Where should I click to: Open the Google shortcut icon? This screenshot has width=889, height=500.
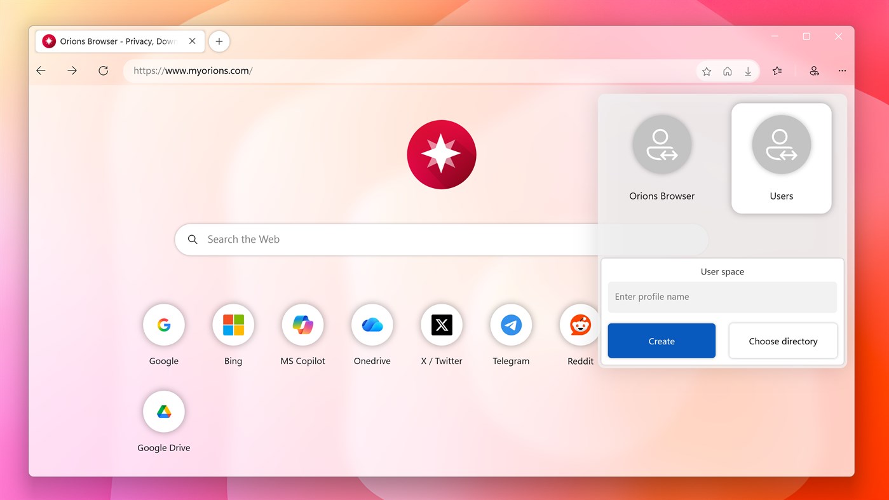click(163, 325)
